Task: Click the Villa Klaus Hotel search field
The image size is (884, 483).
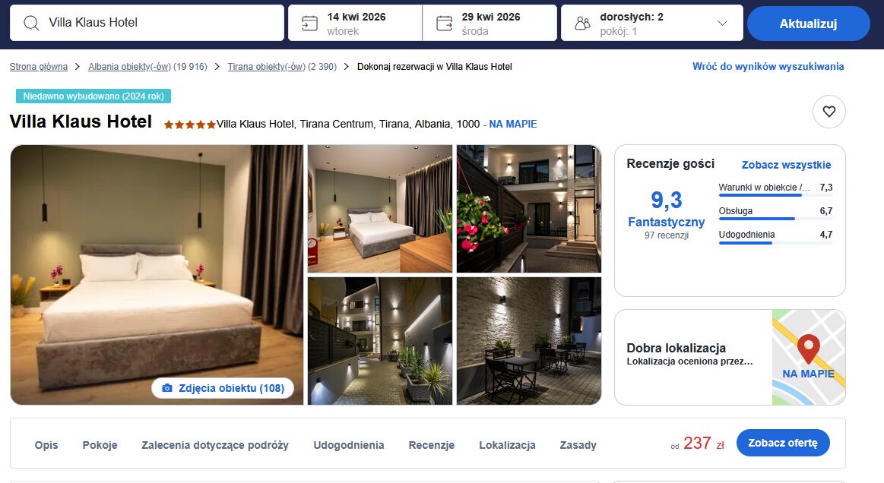Action: [147, 23]
